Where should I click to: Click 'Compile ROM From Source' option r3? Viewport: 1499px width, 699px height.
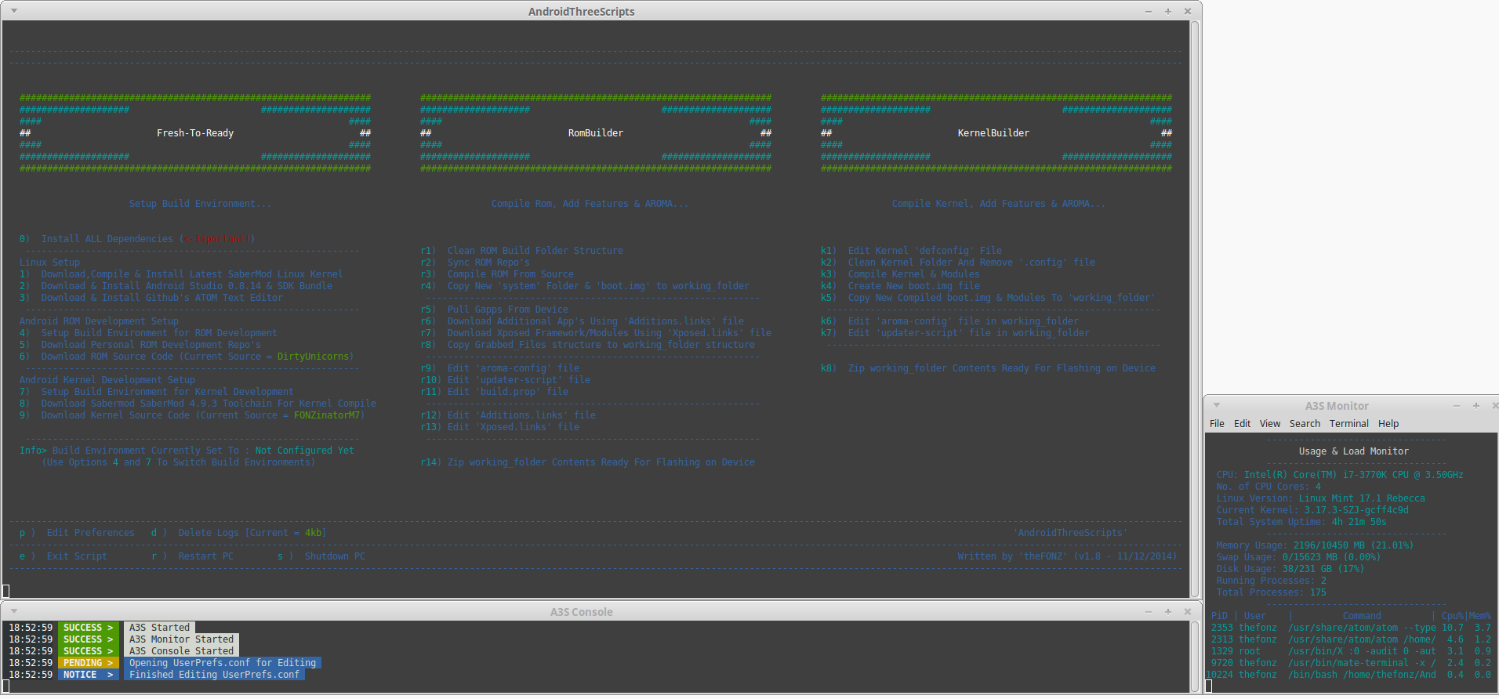pos(497,274)
